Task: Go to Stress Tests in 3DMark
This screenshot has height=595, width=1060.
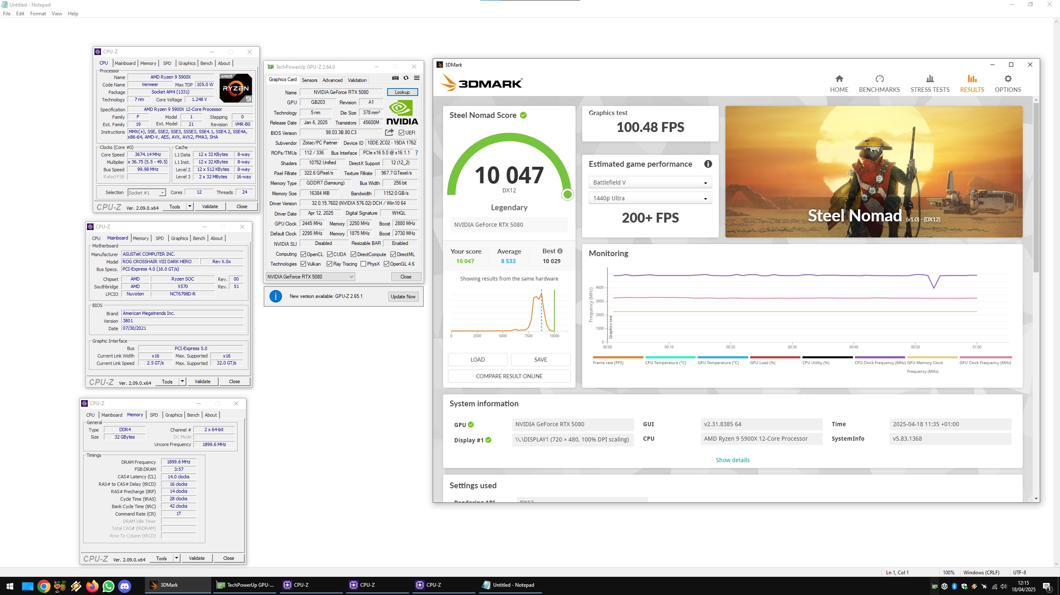Action: click(x=930, y=83)
